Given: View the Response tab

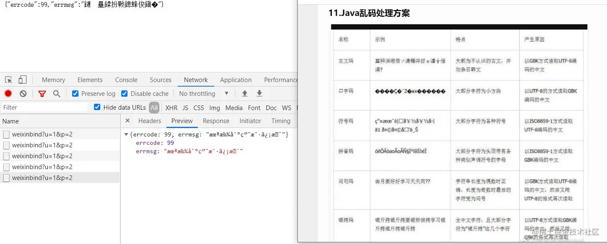Looking at the screenshot, I should coord(216,121).
